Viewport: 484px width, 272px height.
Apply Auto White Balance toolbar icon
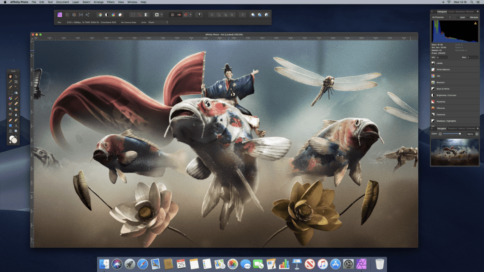point(121,14)
